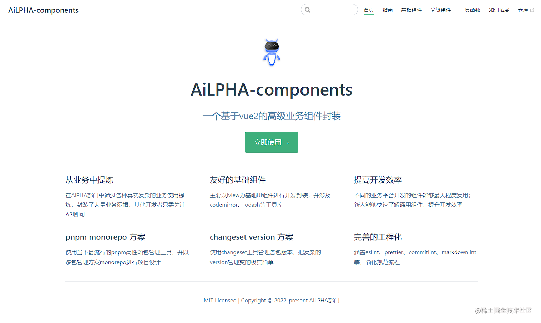Open the 基础组件 nav item
This screenshot has width=541, height=323.
tap(411, 10)
